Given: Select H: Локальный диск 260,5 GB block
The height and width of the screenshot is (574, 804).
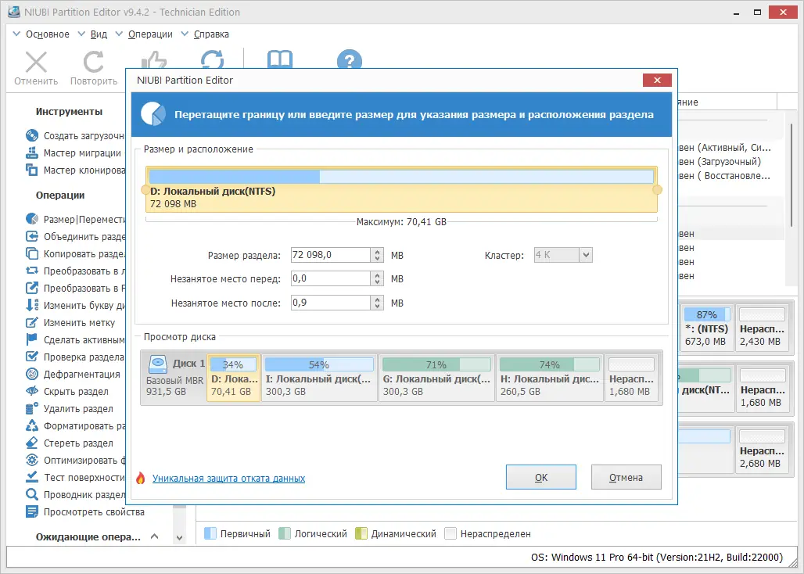Looking at the screenshot, I should pyautogui.click(x=550, y=378).
